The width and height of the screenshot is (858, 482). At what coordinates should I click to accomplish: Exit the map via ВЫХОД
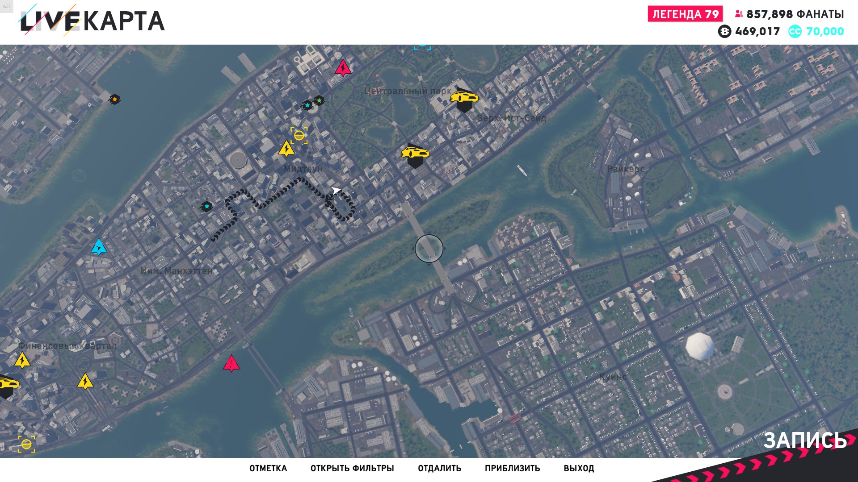(x=579, y=469)
